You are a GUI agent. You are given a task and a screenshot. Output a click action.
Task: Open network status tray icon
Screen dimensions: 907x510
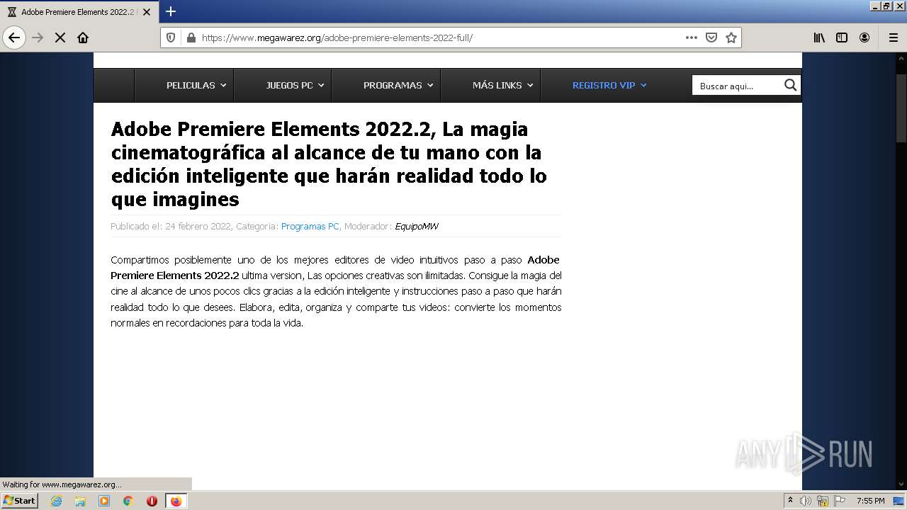(823, 501)
